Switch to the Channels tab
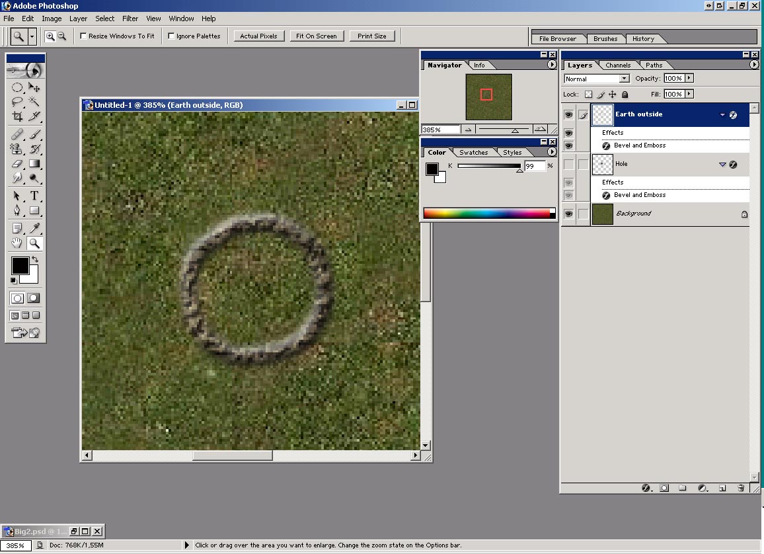This screenshot has width=764, height=554. [618, 65]
